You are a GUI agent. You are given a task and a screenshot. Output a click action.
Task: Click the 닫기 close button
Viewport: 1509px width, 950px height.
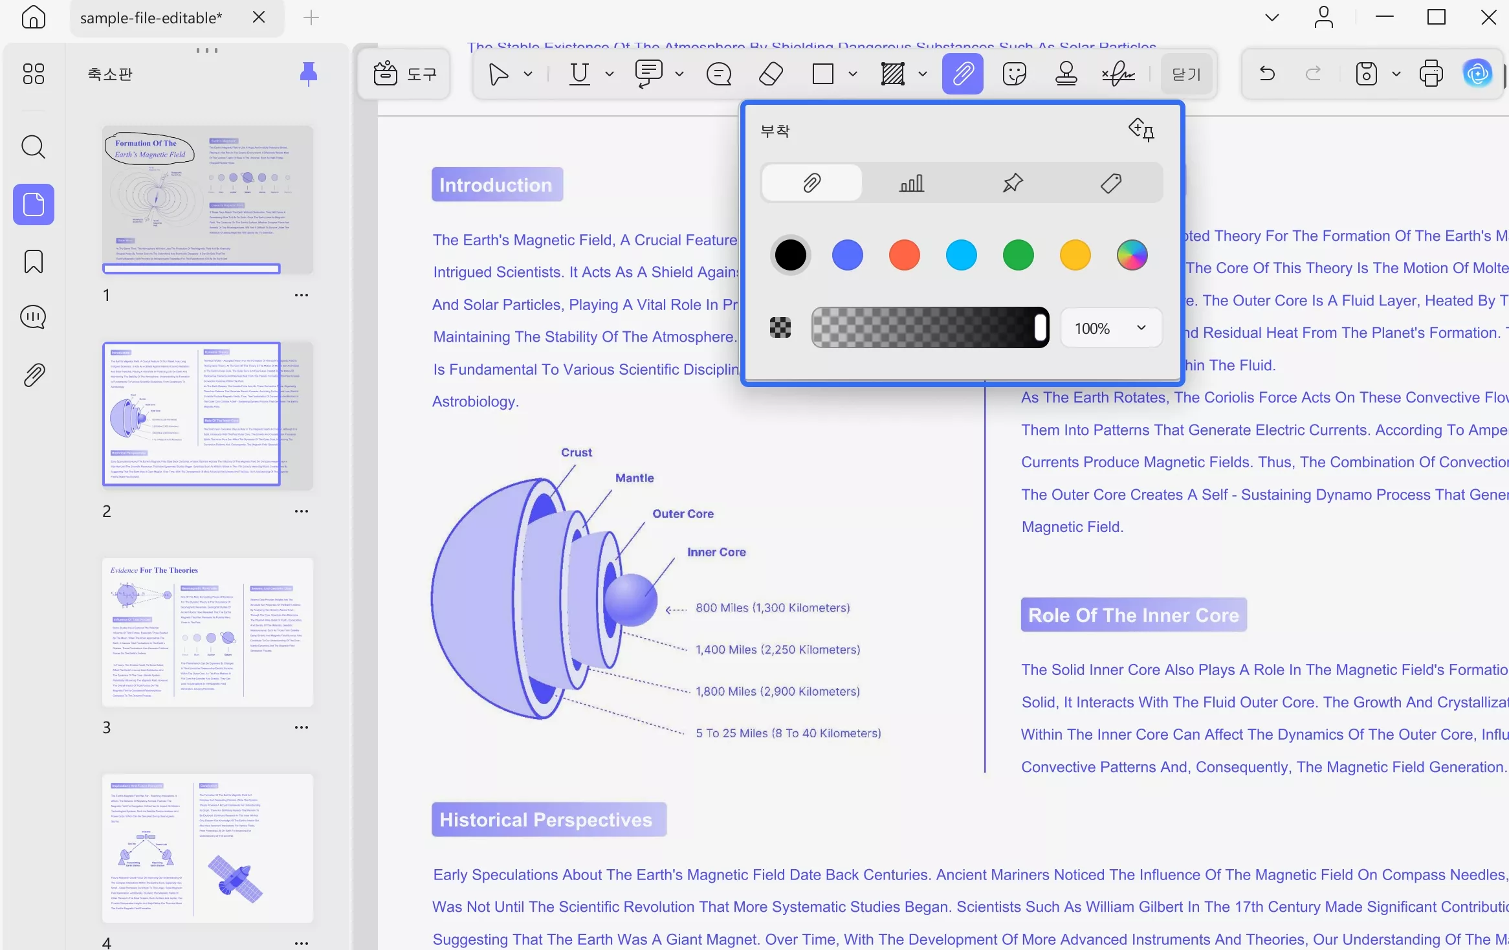click(x=1186, y=74)
